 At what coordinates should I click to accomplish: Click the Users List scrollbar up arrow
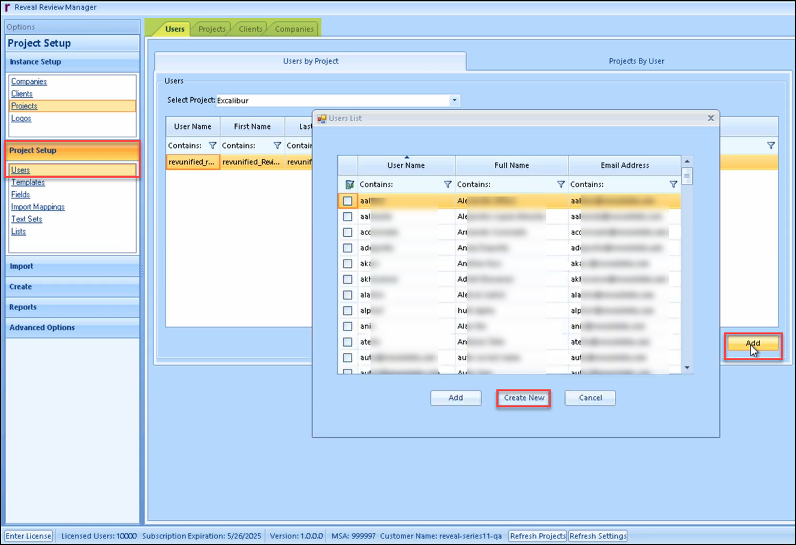point(687,161)
